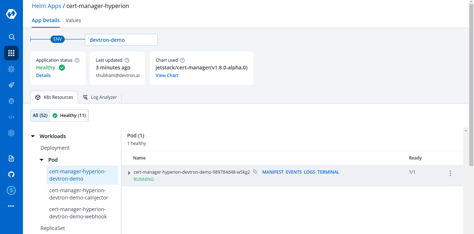Viewport: 474px width, 234px height.
Task: Click the K8s Resources cube icon
Action: (38, 97)
